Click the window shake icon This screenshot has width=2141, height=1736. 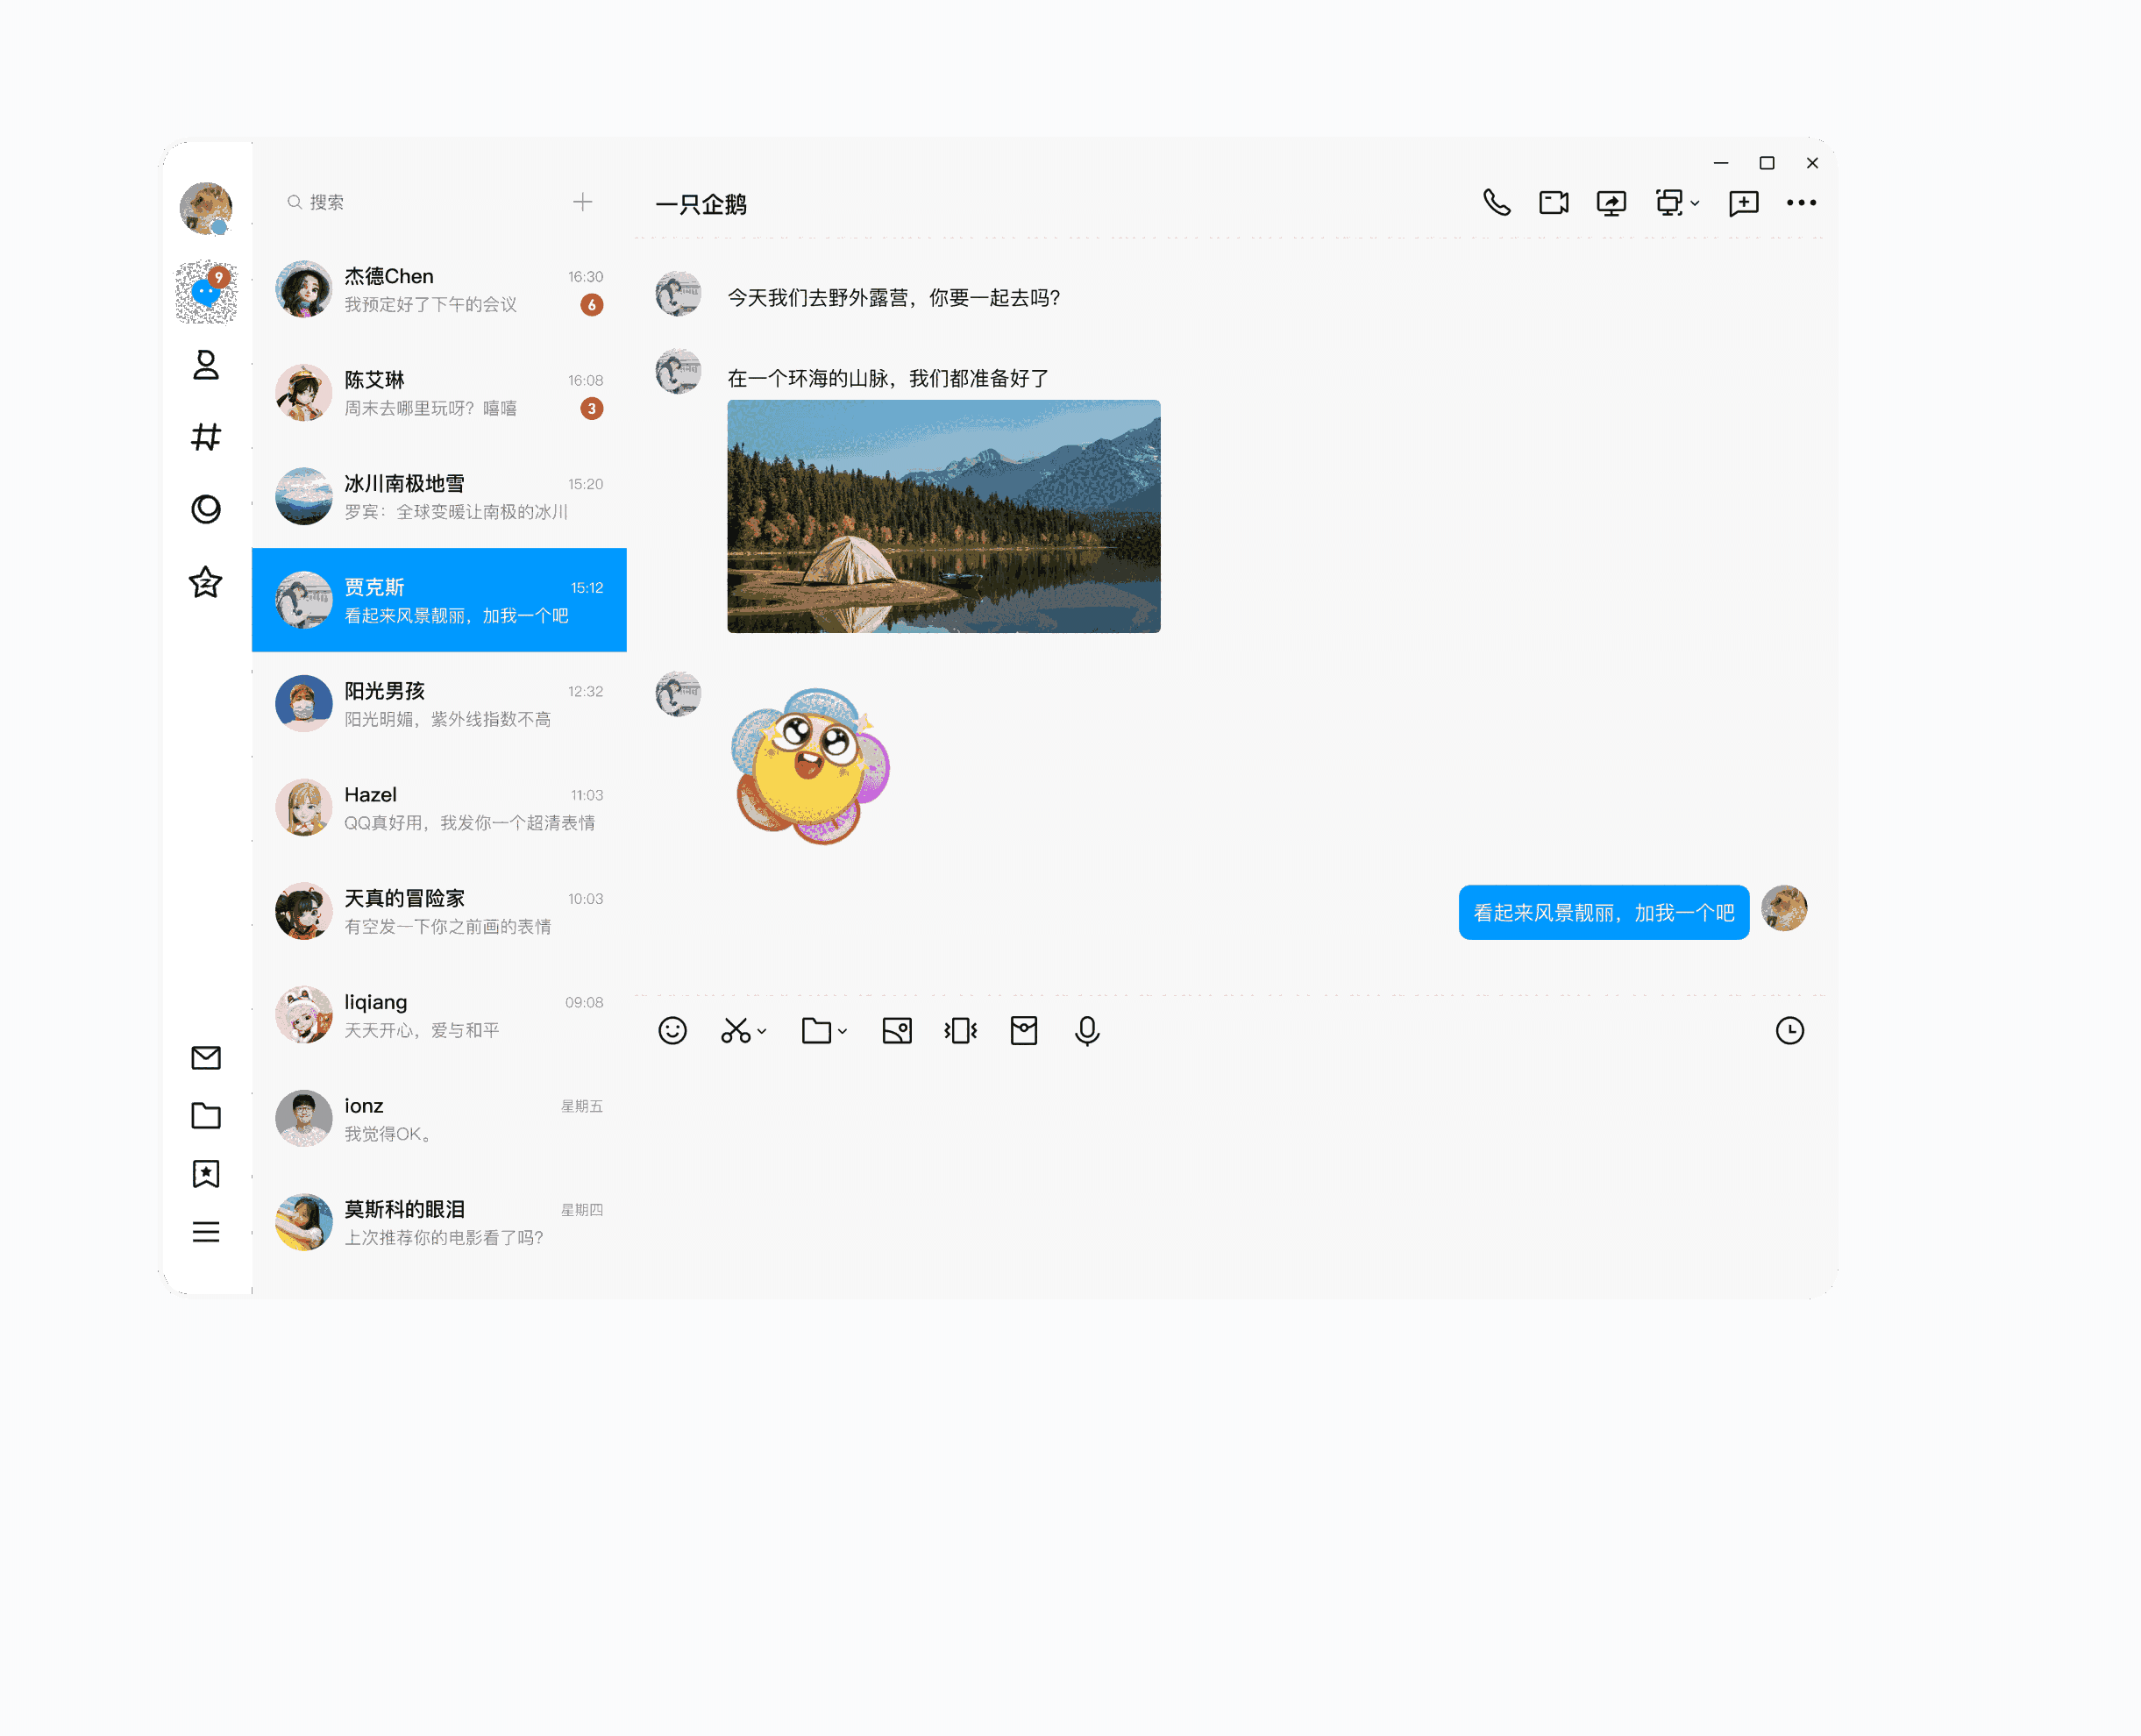(x=960, y=1030)
